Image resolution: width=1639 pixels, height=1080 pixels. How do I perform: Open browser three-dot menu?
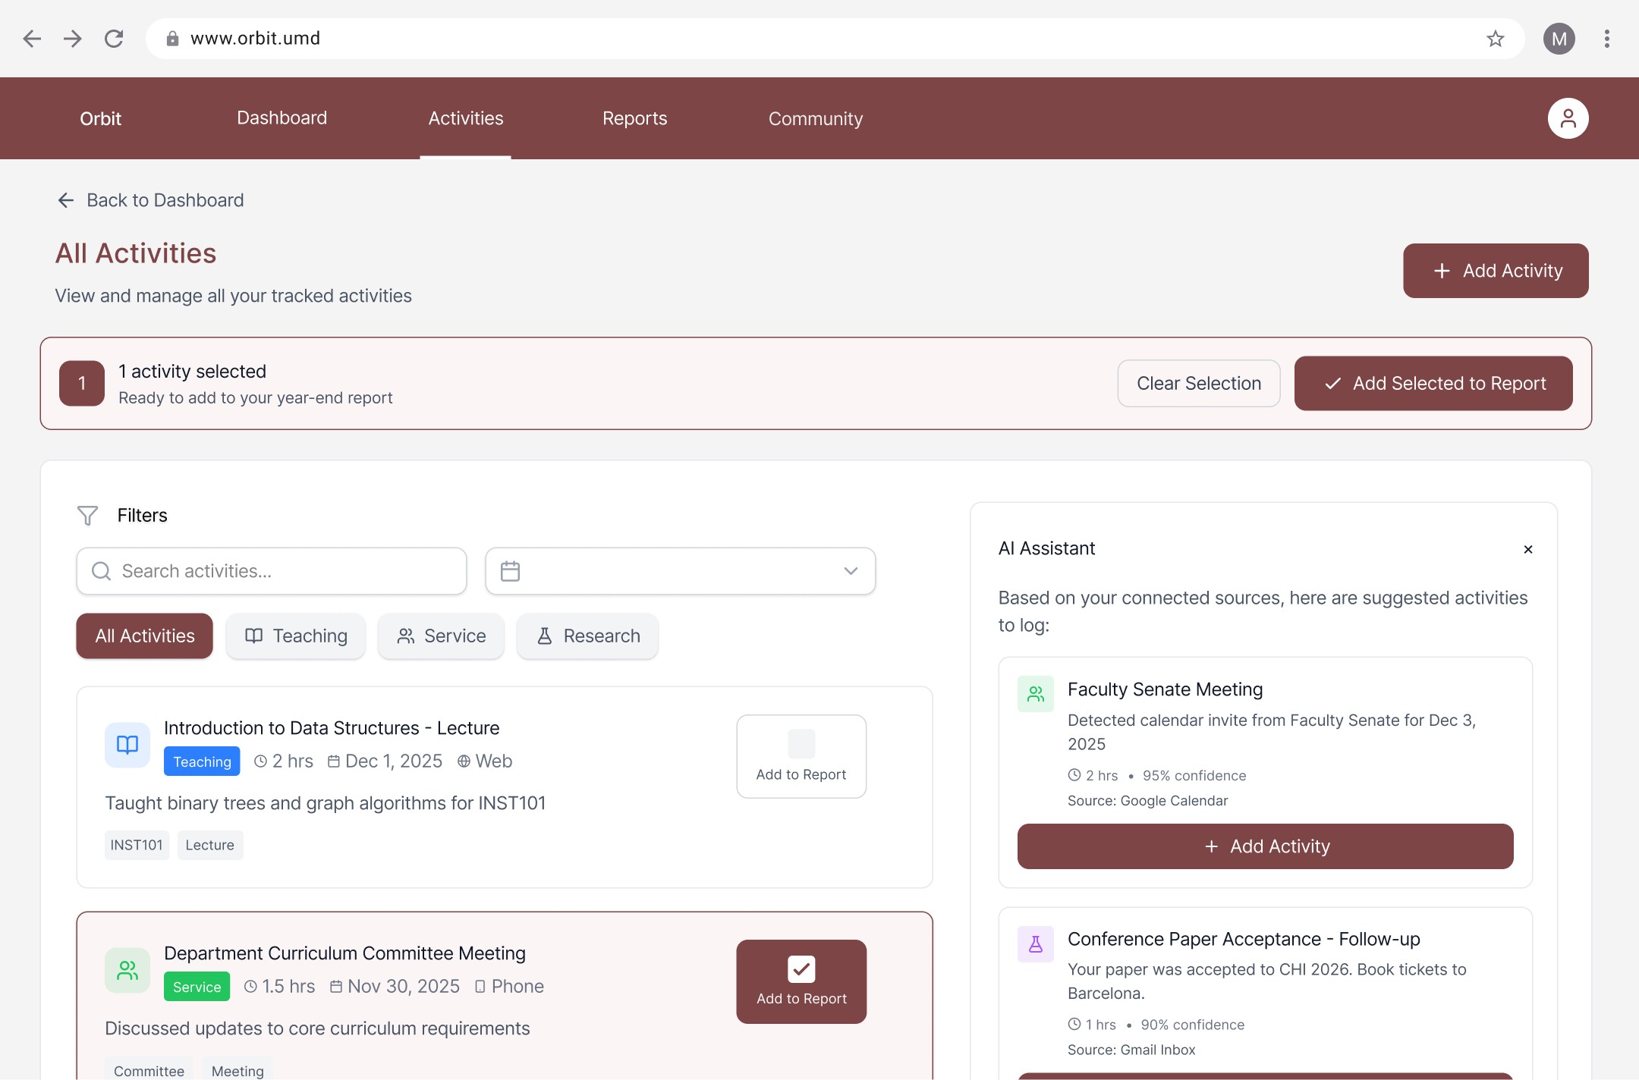point(1606,39)
